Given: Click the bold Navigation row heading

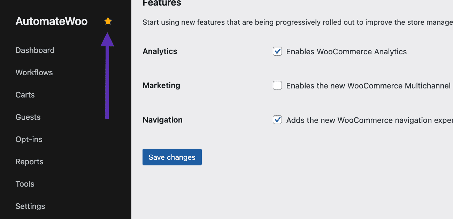Looking at the screenshot, I should pos(163,120).
